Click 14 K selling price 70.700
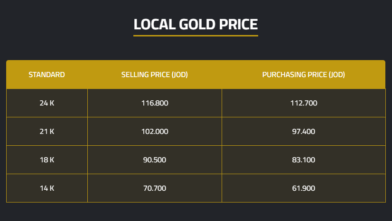392x221 pixels. tap(155, 188)
